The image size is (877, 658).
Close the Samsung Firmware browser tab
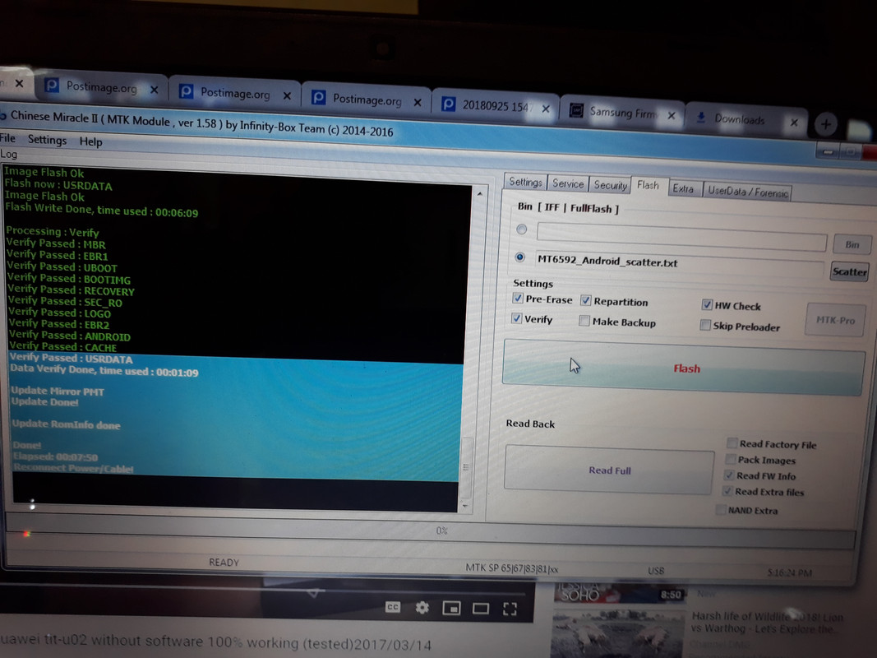coord(672,115)
